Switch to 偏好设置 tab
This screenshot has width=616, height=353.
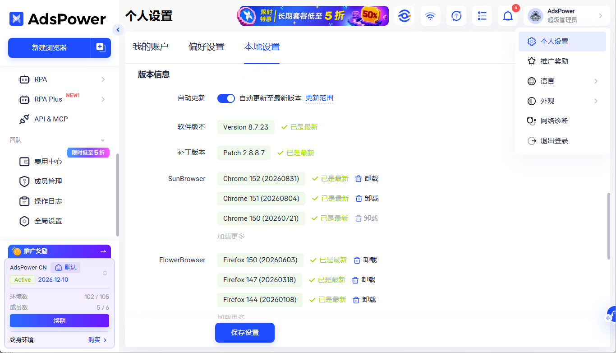tap(207, 46)
